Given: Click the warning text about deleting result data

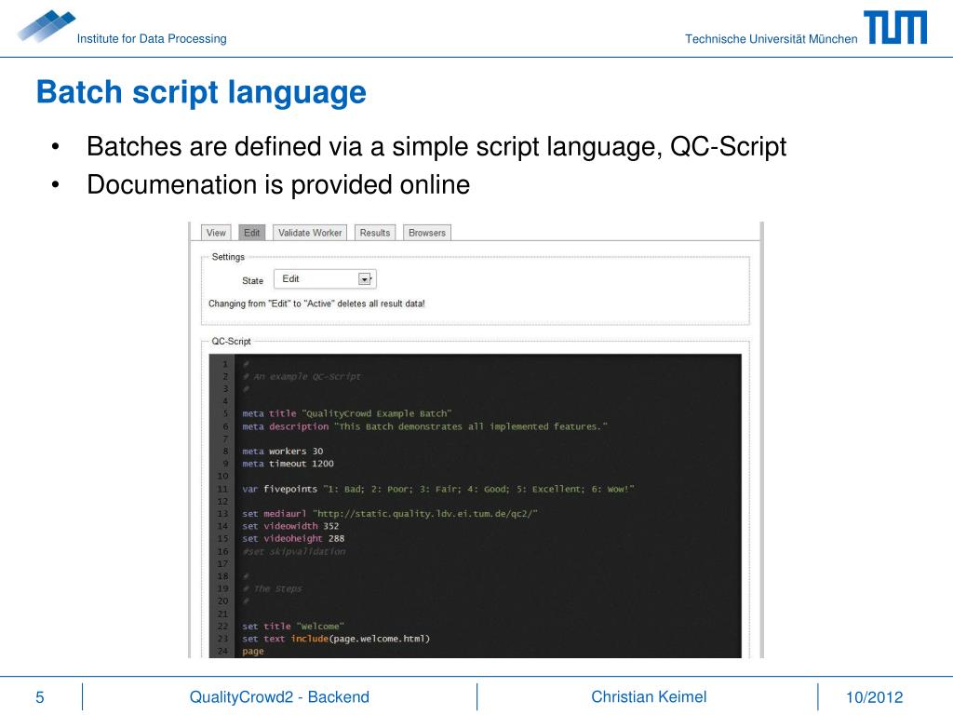Looking at the screenshot, I should click(x=316, y=304).
